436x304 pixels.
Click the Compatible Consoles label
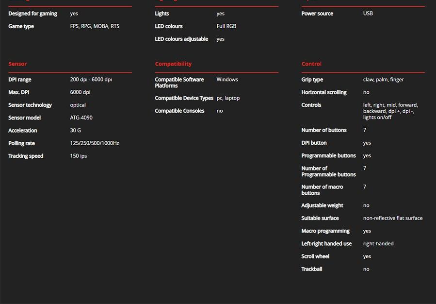tap(179, 111)
